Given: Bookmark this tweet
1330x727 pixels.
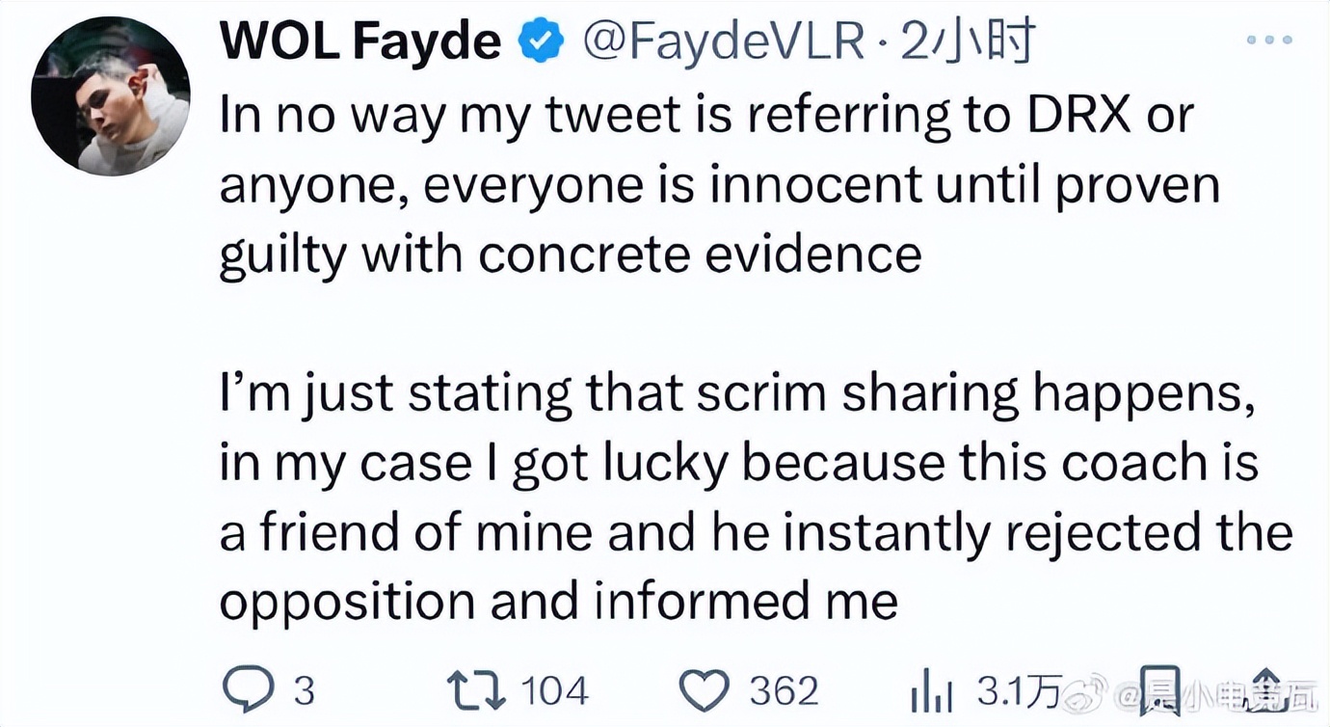Looking at the screenshot, I should pyautogui.click(x=1159, y=690).
